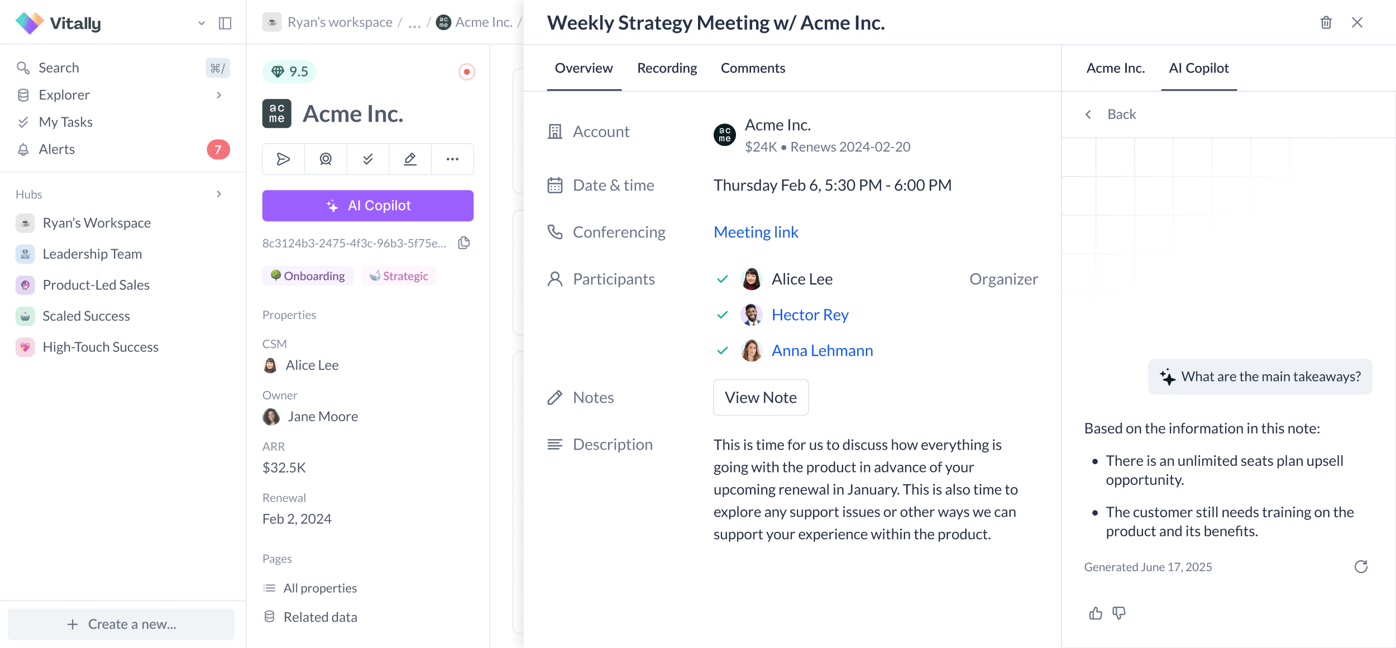Click Owner Jane Moore property value

pos(310,417)
